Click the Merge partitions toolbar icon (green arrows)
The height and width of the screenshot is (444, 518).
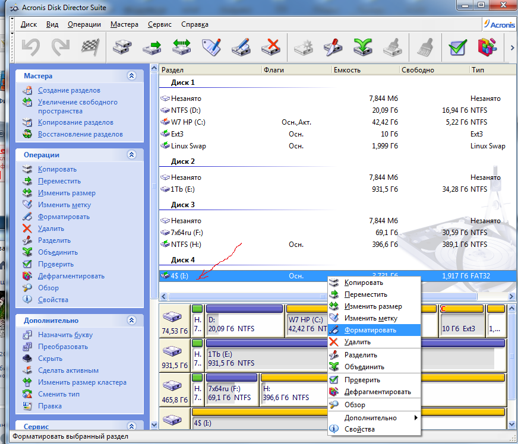pyautogui.click(x=363, y=47)
